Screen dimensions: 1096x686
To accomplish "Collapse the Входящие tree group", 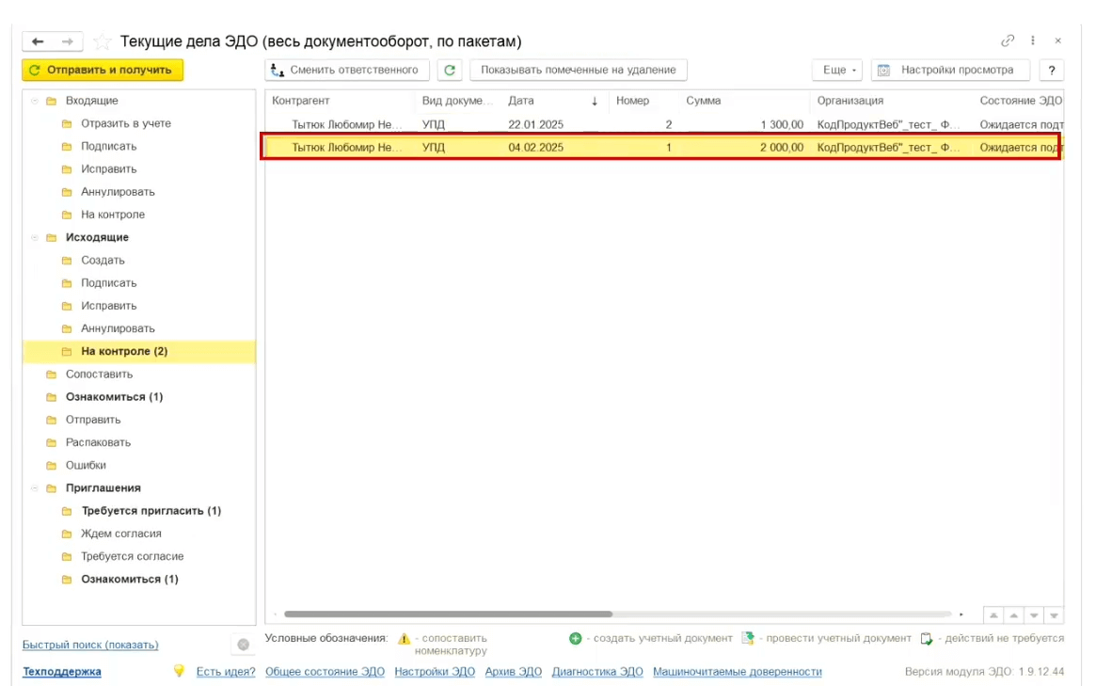I will (x=36, y=101).
